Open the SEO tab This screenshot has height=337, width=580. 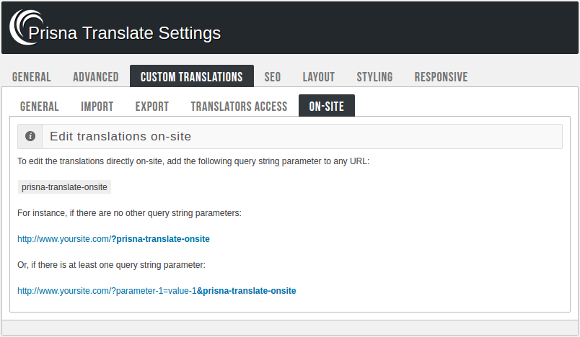pyautogui.click(x=273, y=77)
